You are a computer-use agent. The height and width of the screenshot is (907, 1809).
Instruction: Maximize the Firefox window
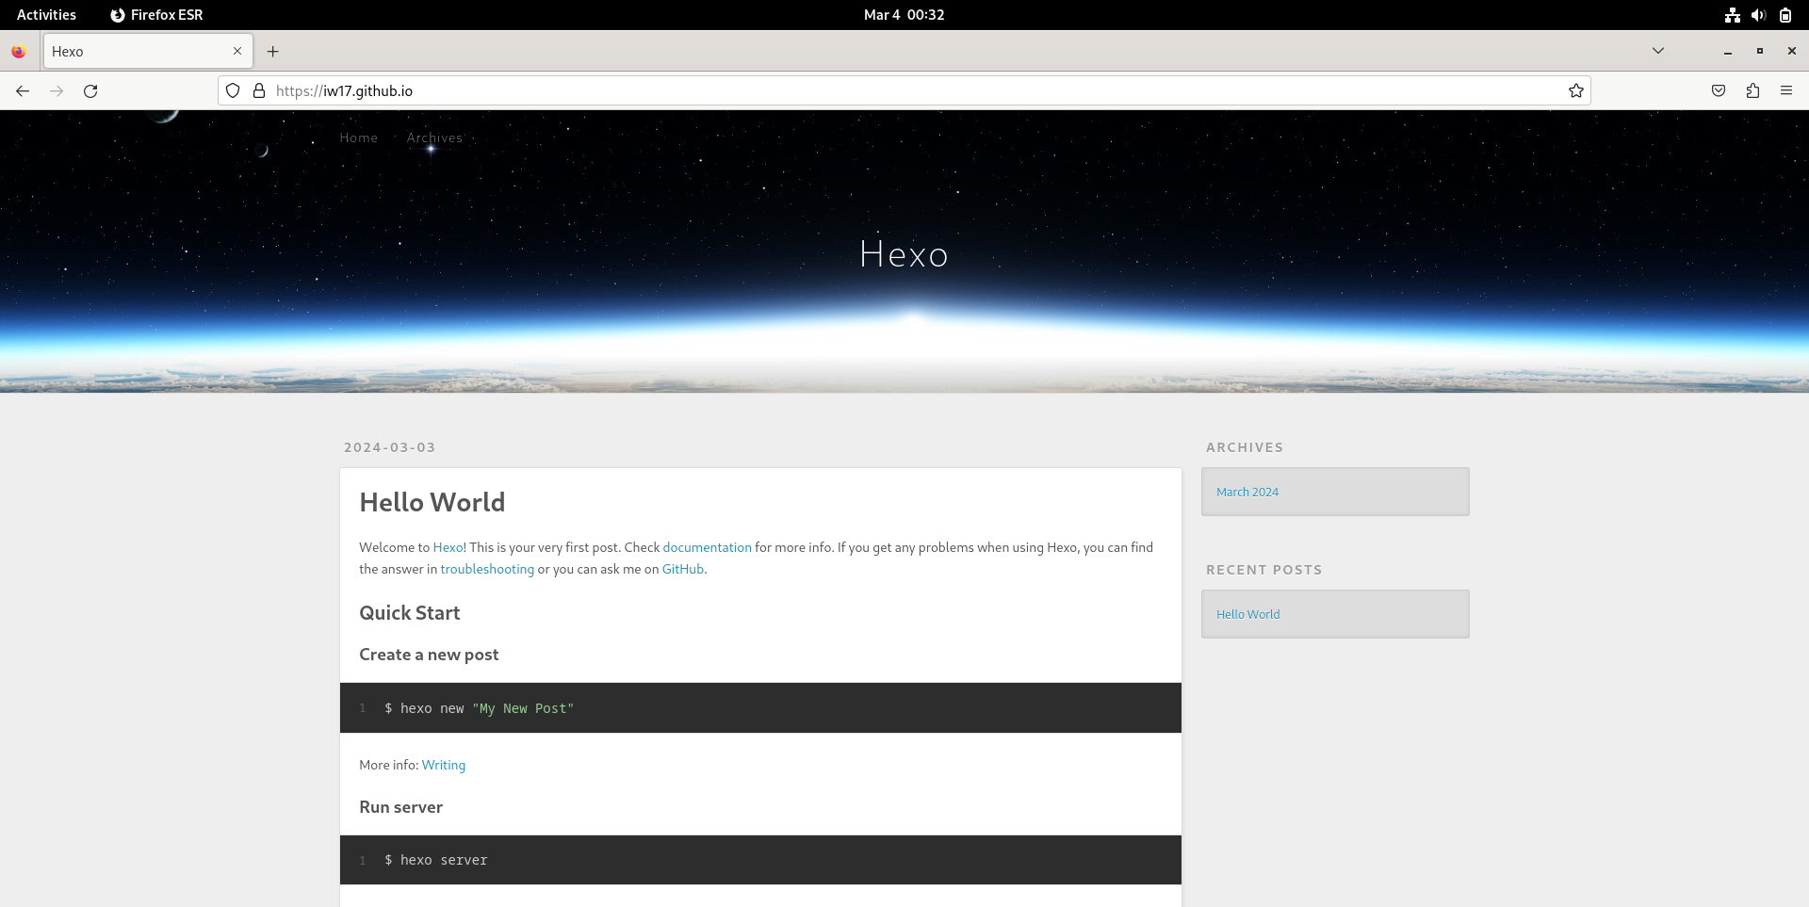point(1759,51)
